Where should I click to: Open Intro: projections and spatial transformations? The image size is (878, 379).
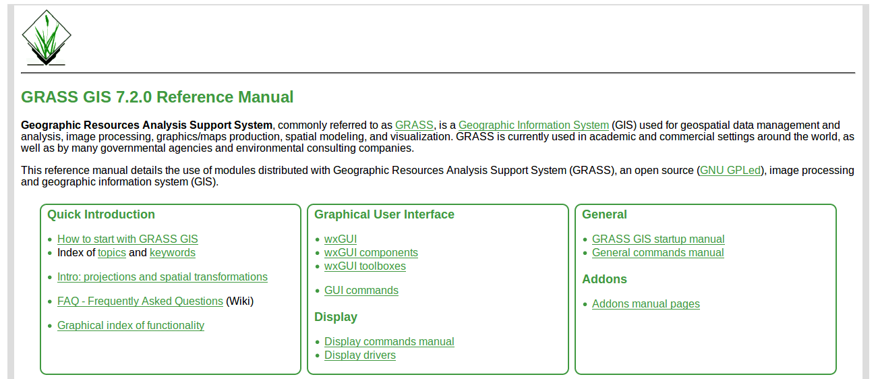tap(163, 276)
